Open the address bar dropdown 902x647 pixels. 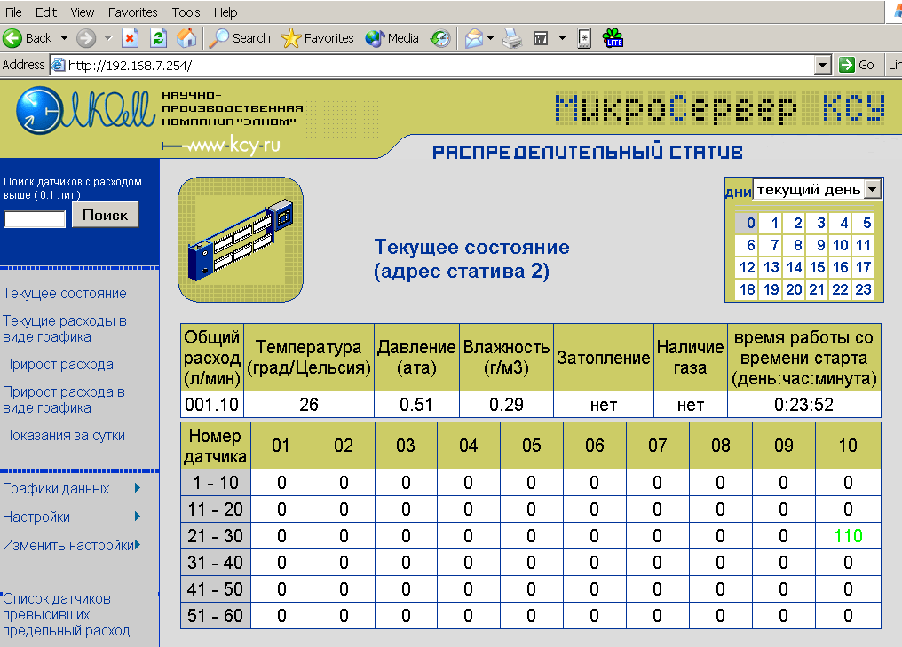click(823, 65)
